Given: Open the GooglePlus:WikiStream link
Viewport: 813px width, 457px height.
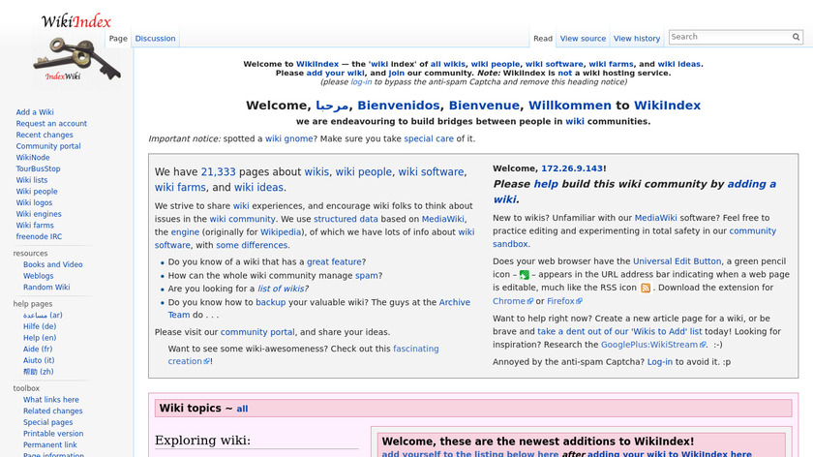Looking at the screenshot, I should (653, 345).
